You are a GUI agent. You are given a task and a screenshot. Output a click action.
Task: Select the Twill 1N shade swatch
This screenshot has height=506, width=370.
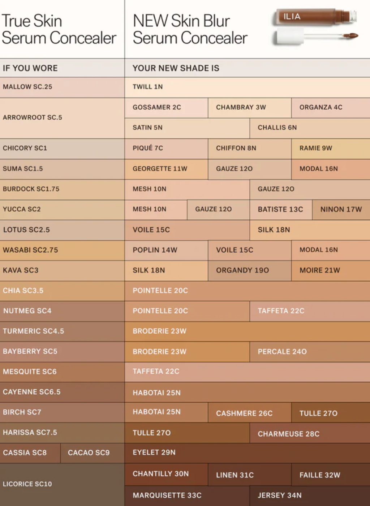[248, 87]
